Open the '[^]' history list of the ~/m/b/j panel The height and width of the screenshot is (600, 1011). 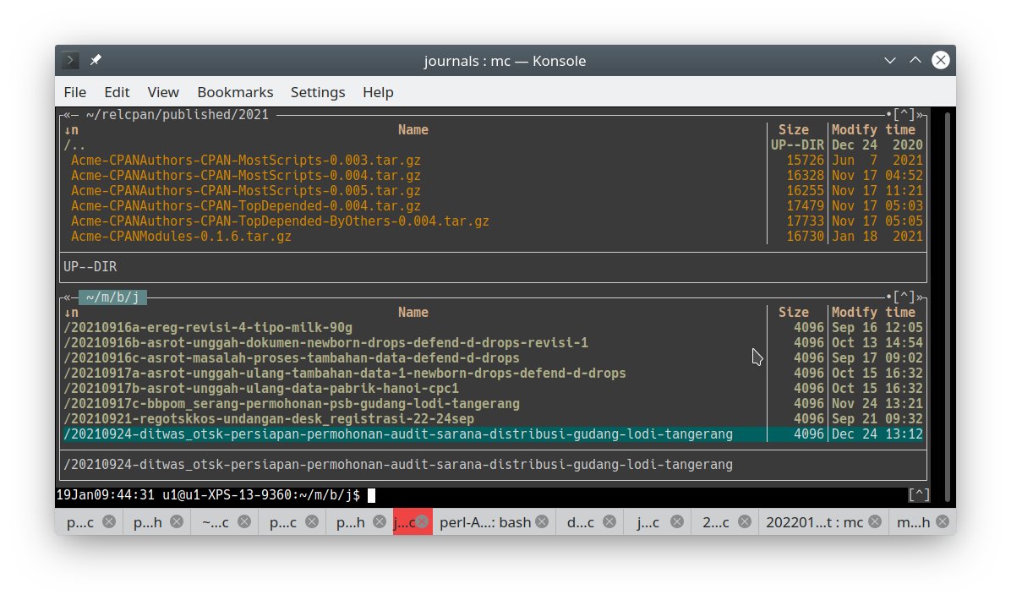click(x=904, y=297)
